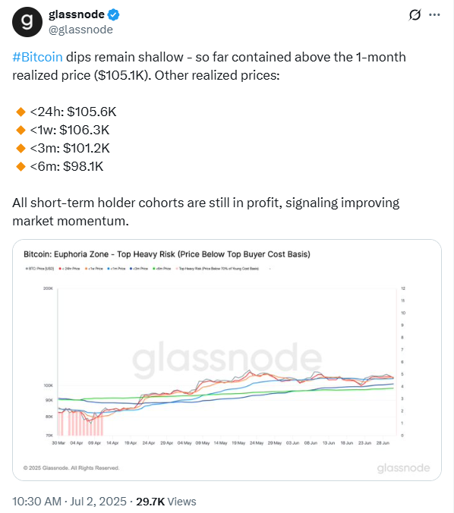This screenshot has height=513, width=454.
Task: Click the glassnode display name
Action: point(76,14)
